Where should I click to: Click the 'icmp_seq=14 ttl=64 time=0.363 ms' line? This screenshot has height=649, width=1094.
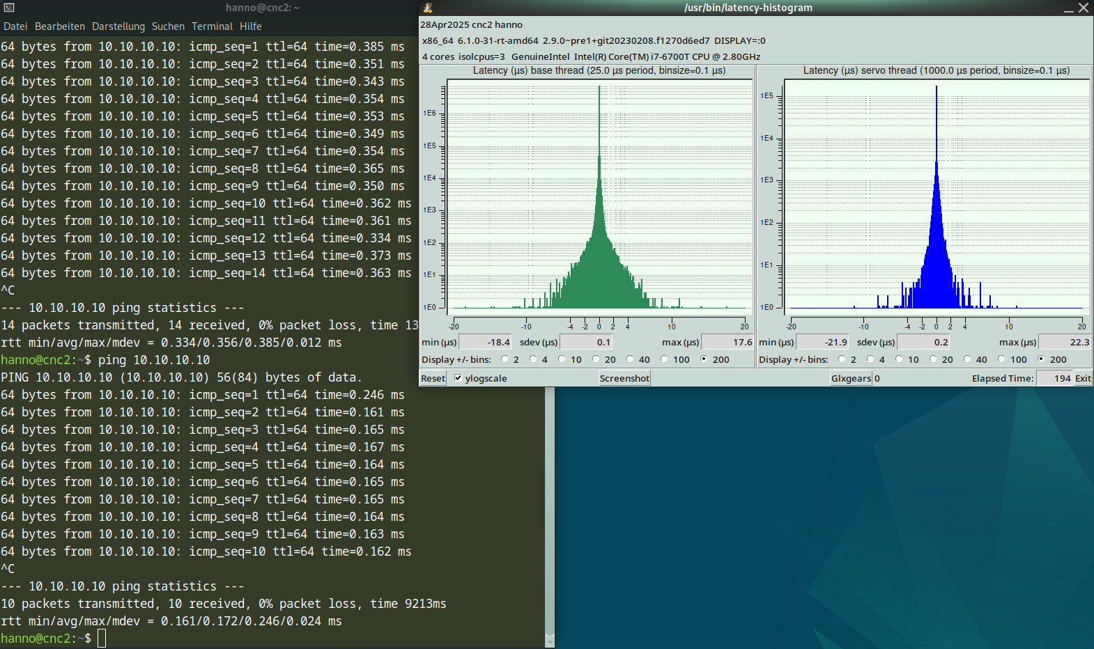[206, 273]
